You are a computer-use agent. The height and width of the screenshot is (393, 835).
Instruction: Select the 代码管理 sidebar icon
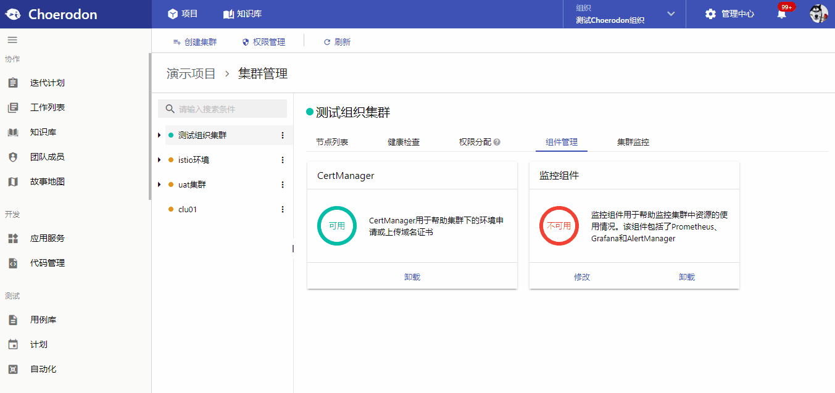[x=14, y=263]
